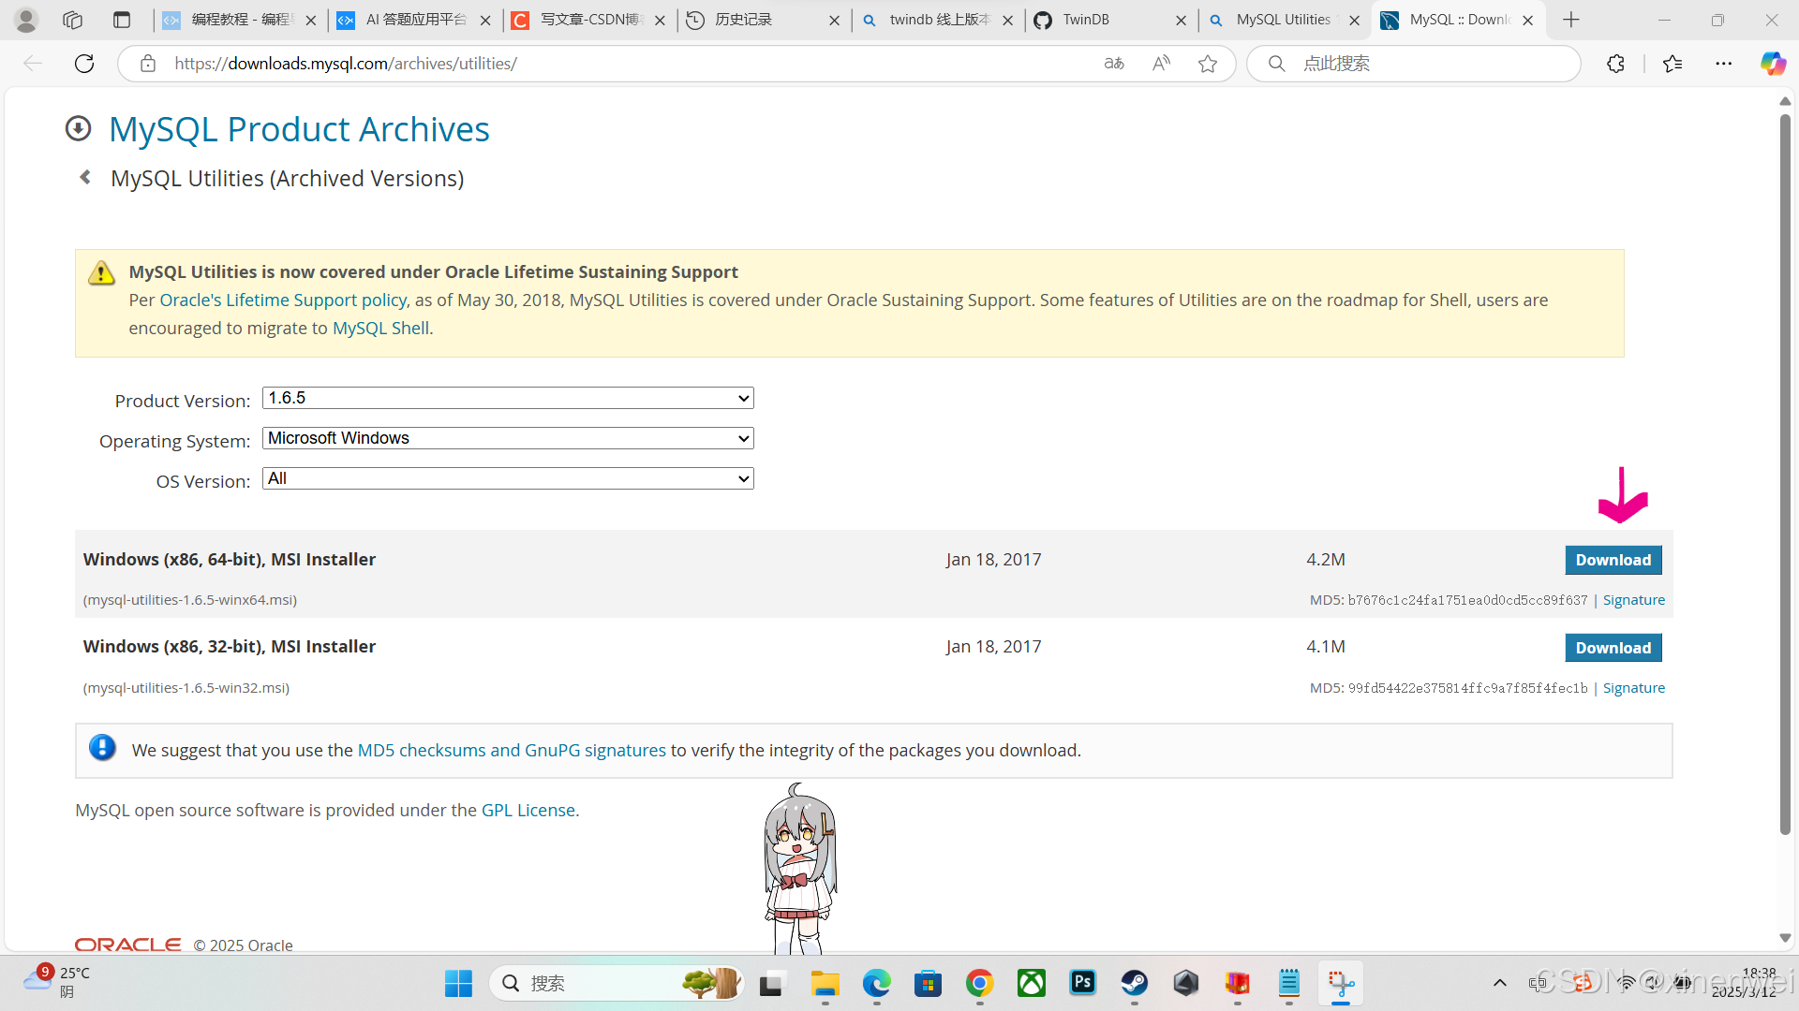Expand the Operating System dropdown
1799x1011 pixels.
pyautogui.click(x=508, y=438)
